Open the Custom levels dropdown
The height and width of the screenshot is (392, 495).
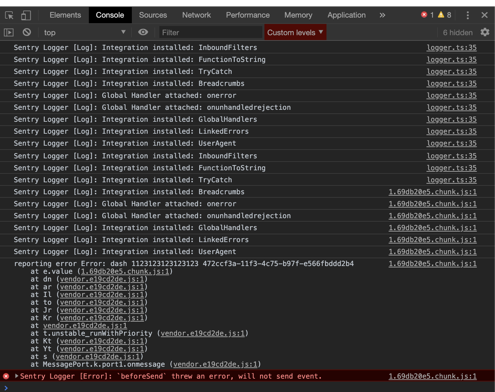click(x=295, y=32)
